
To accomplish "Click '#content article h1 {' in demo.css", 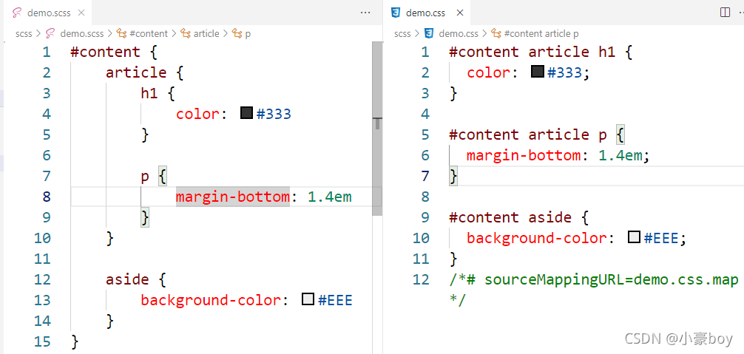I will [541, 52].
